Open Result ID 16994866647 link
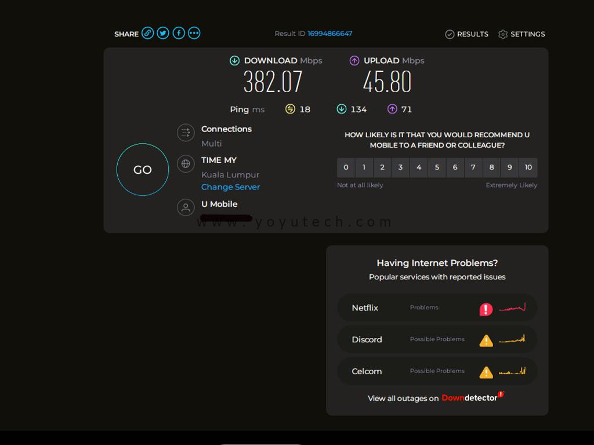 point(329,34)
